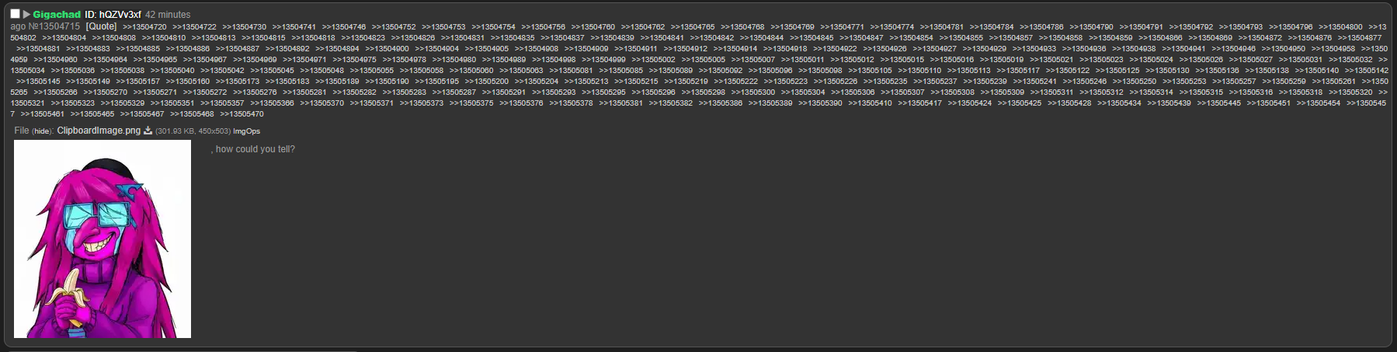Expand the pink-haired character thumbnail
The height and width of the screenshot is (352, 1397).
point(103,239)
